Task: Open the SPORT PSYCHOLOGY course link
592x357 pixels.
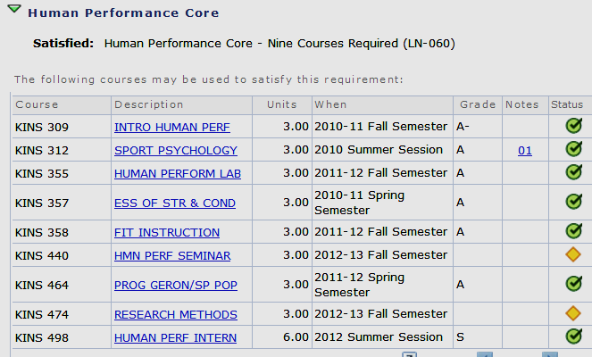Action: pos(176,151)
